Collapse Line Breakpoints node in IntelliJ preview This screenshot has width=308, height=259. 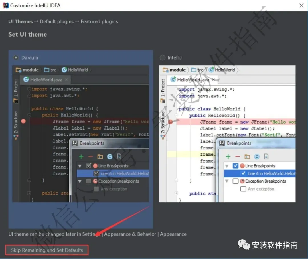click(227, 166)
